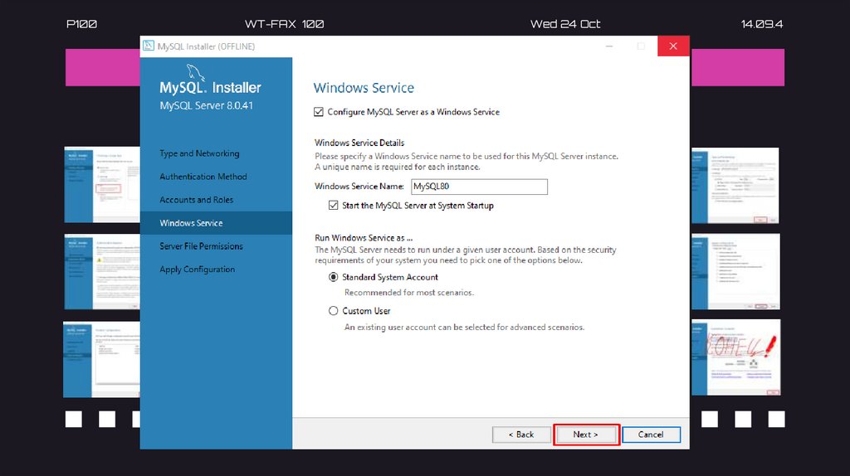The width and height of the screenshot is (850, 476).
Task: Click the < Back button
Action: 521,435
